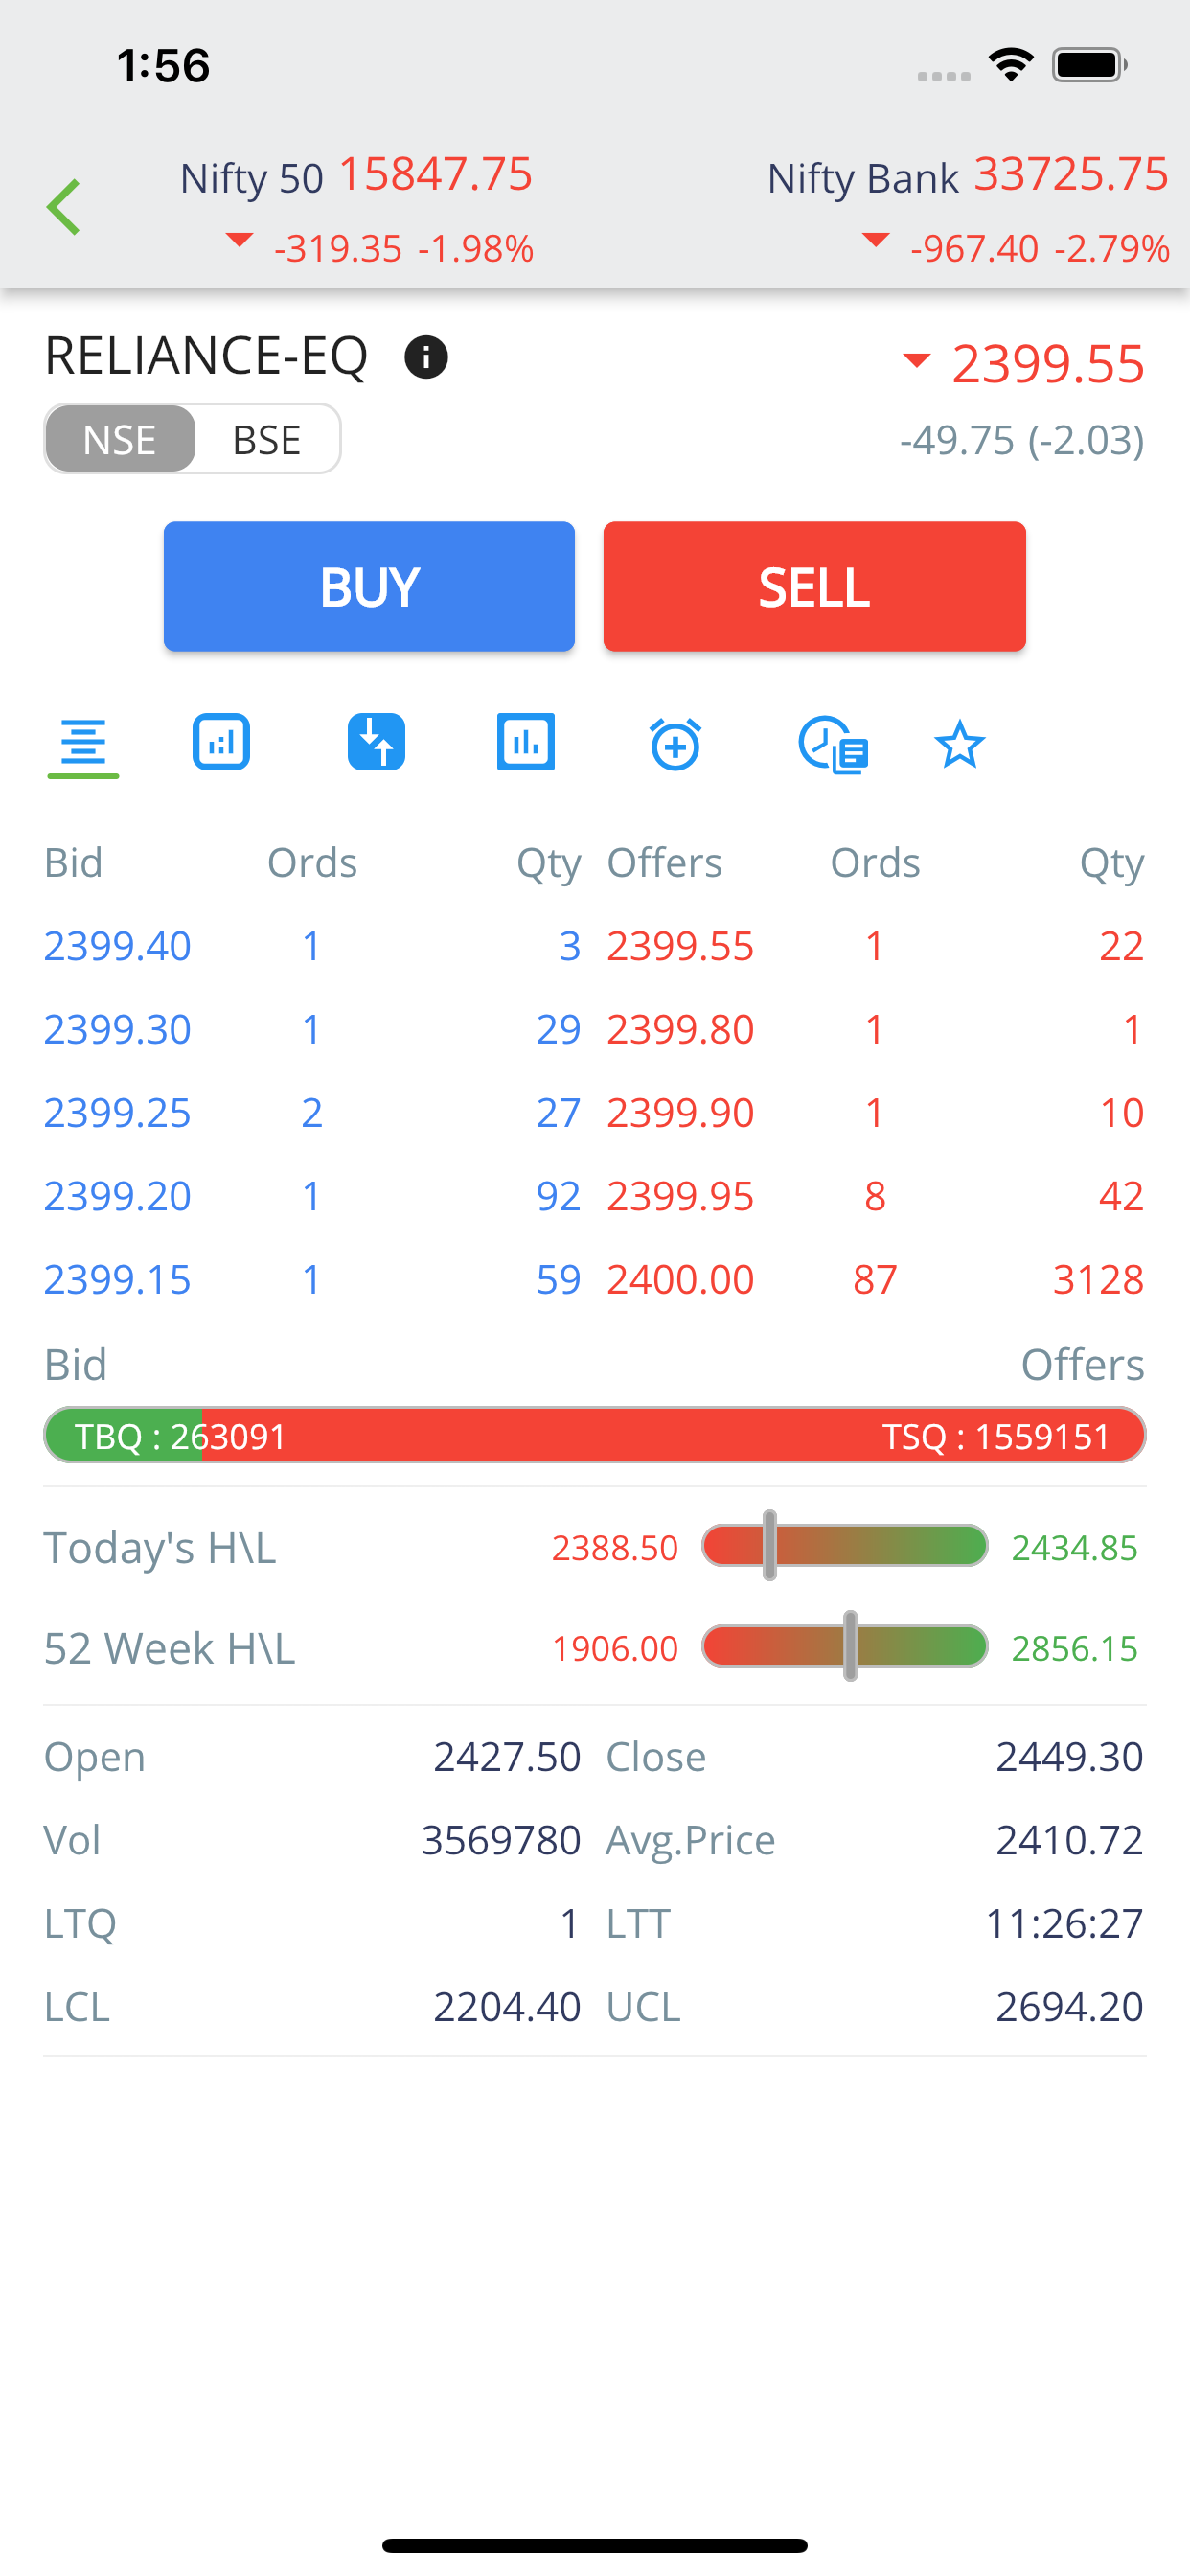Image resolution: width=1190 pixels, height=2576 pixels.
Task: Add to watchlist with star icon
Action: coord(960,744)
